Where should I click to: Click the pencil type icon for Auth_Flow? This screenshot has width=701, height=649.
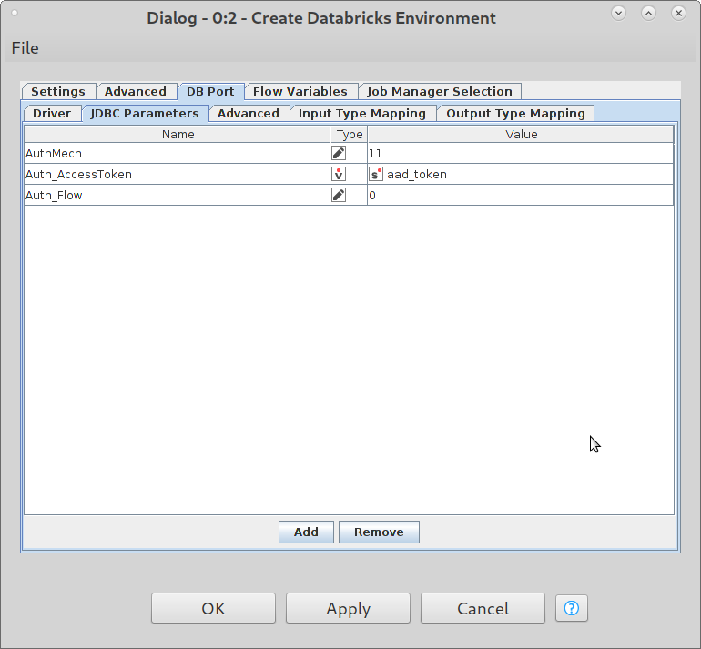(x=339, y=196)
